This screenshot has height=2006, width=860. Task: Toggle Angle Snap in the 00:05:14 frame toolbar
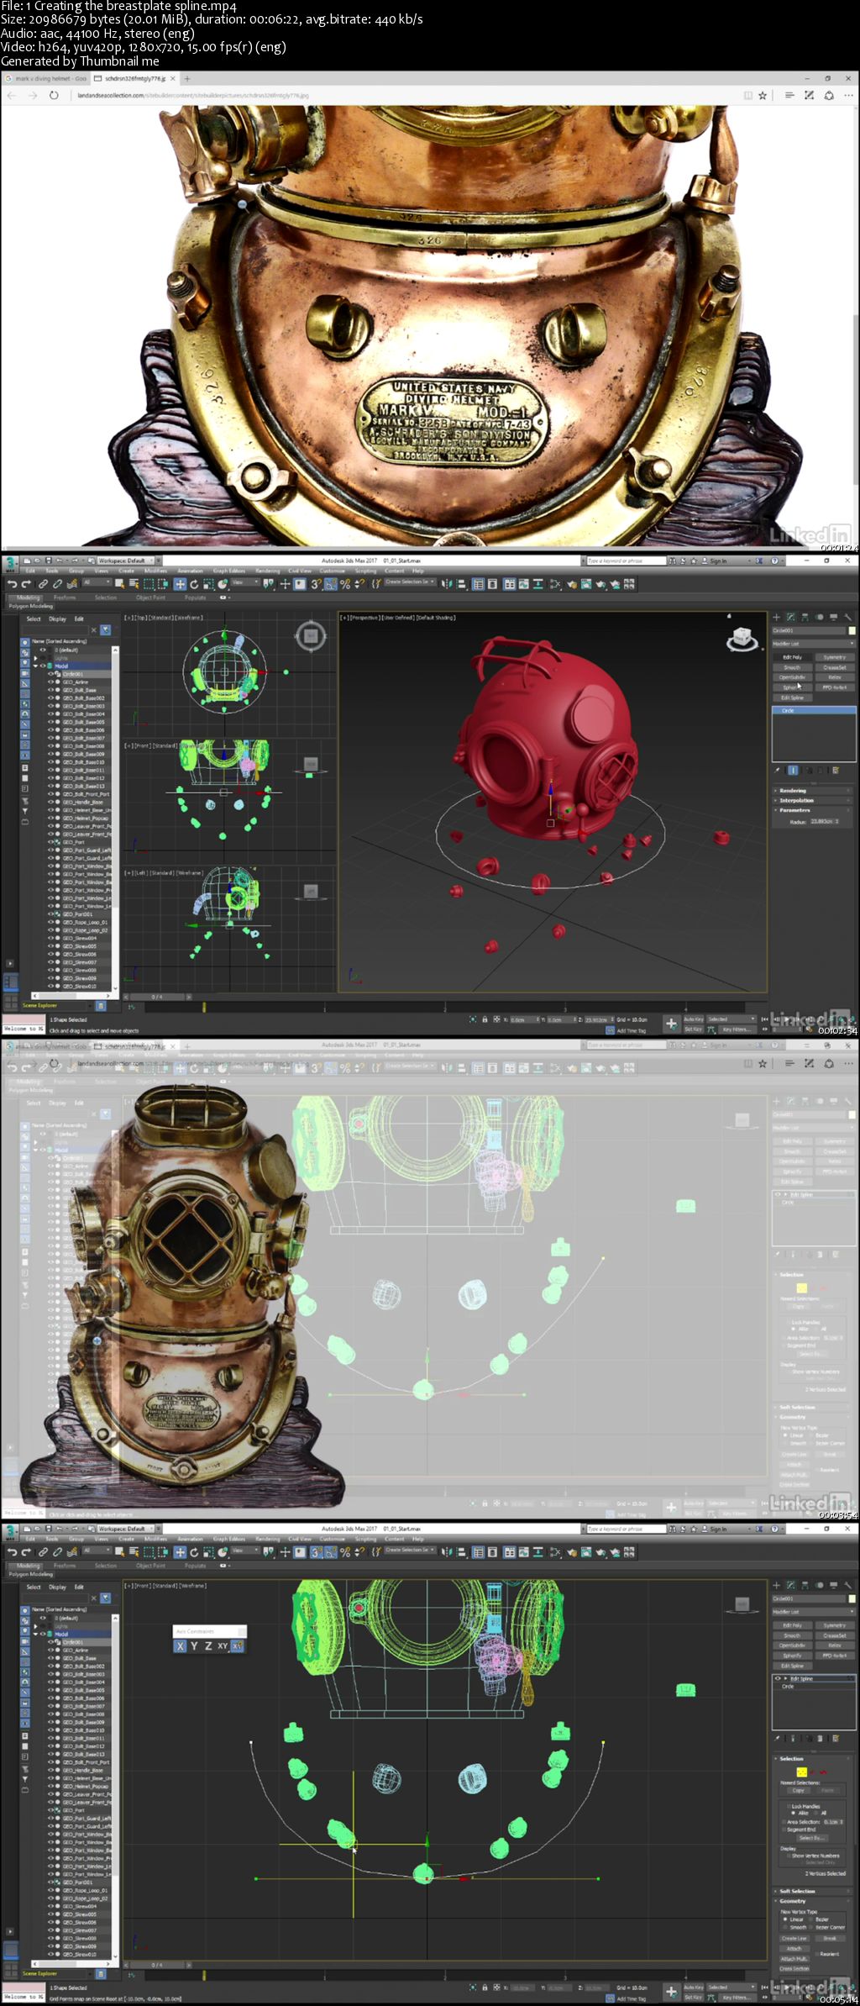click(330, 1551)
